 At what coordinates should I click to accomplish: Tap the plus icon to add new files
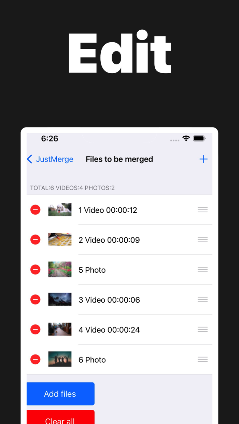coord(203,159)
